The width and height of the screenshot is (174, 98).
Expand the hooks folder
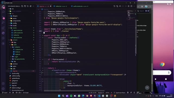pos(14,26)
